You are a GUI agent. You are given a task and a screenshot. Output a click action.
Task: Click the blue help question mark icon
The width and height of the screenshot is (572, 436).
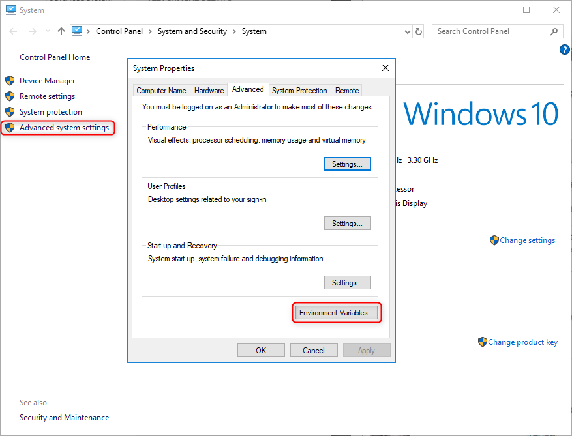pyautogui.click(x=565, y=50)
